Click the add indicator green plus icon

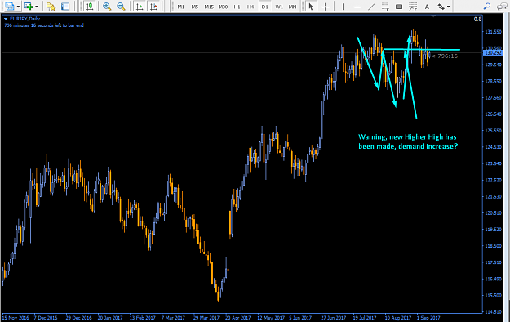29,7
